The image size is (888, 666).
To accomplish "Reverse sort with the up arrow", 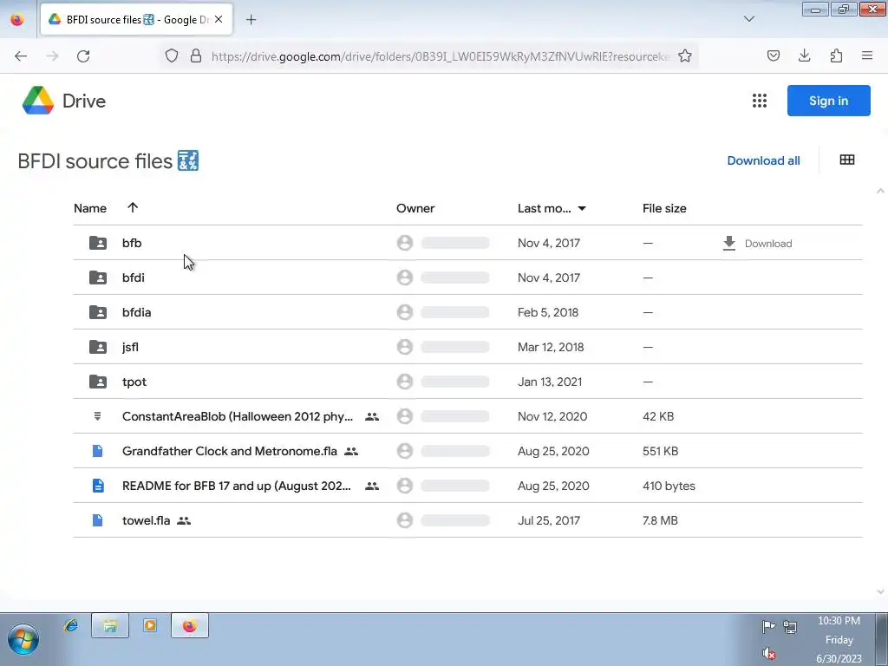I will tap(133, 207).
